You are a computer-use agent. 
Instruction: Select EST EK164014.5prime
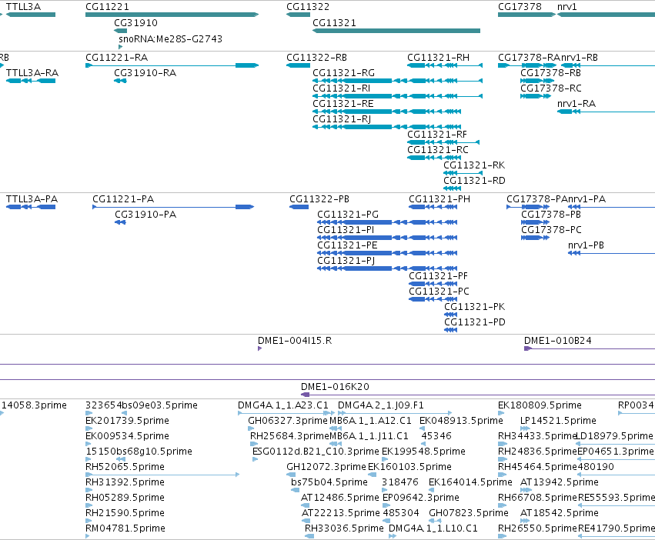pyautogui.click(x=470, y=482)
